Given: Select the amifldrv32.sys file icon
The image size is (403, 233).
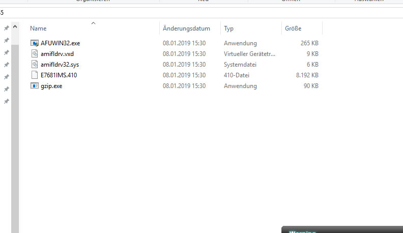Looking at the screenshot, I should pyautogui.click(x=35, y=65).
